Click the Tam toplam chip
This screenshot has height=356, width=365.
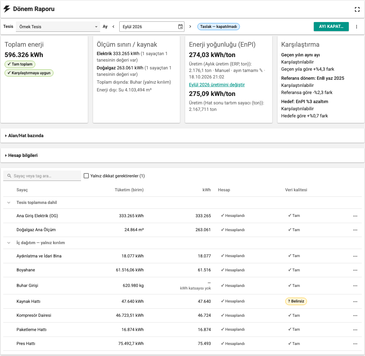[x=20, y=64]
